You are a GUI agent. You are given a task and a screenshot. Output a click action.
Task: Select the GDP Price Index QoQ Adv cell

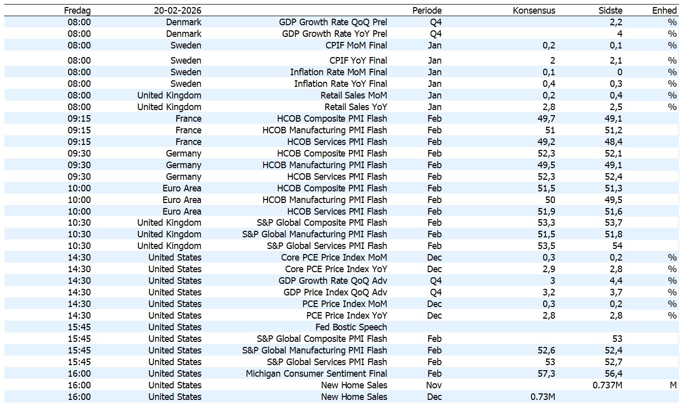(335, 292)
